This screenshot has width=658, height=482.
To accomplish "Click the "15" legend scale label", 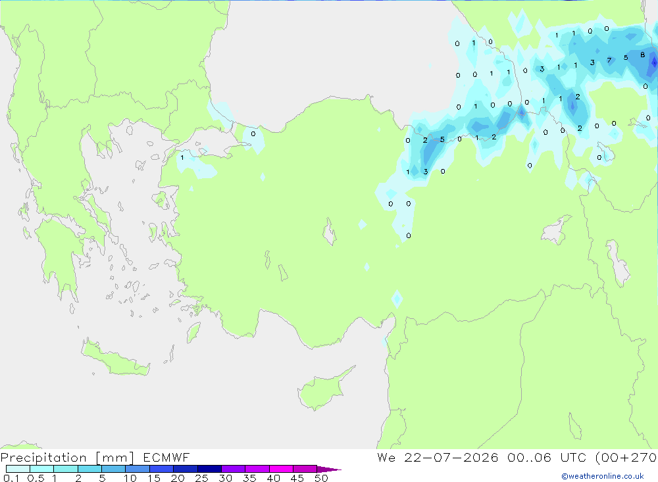I will click(x=154, y=478).
